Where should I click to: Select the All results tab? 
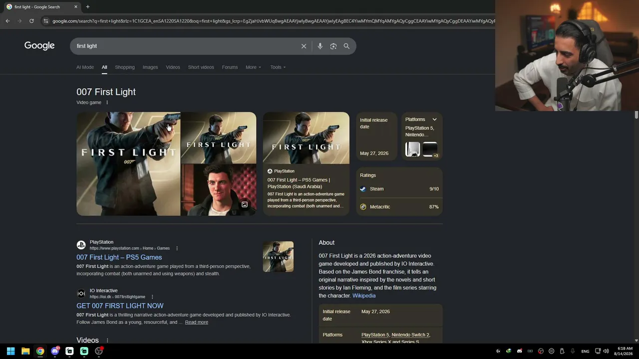(x=104, y=67)
